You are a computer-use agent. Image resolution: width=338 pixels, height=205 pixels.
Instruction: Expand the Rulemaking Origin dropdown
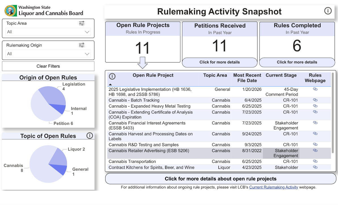[x=87, y=54]
